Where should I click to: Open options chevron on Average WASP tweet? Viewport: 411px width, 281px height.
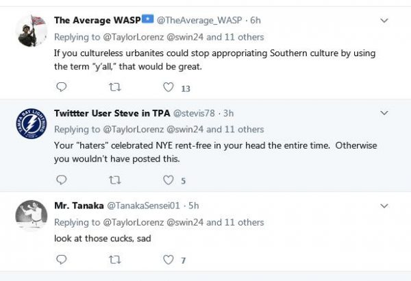[x=384, y=19]
